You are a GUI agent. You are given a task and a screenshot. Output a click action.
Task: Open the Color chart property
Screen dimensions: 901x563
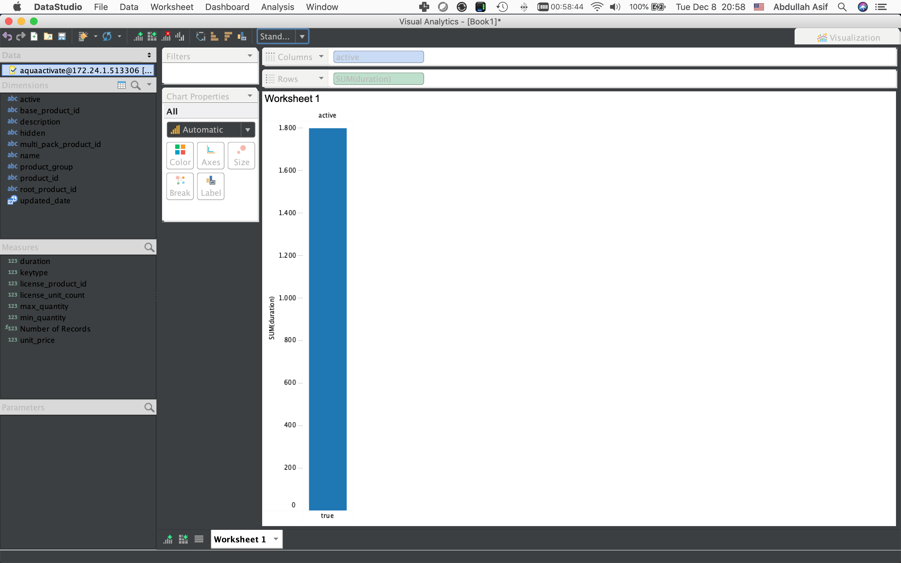click(x=180, y=155)
